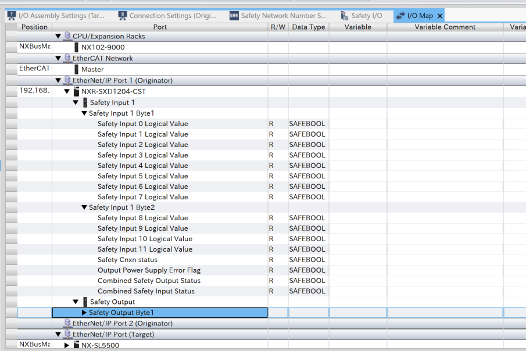Collapse the Safety Output node
526x351 pixels.
(x=76, y=302)
